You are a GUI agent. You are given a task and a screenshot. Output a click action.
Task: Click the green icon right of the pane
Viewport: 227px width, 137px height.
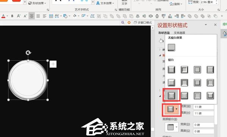click(x=225, y=24)
